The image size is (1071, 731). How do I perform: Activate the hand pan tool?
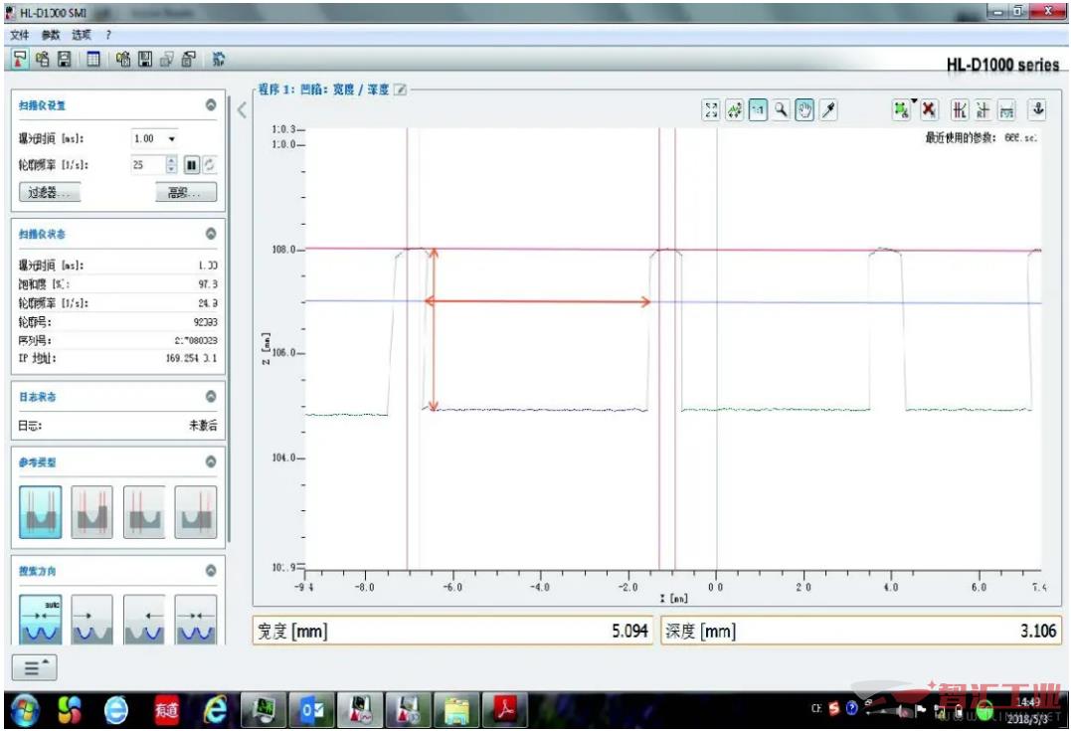[804, 109]
